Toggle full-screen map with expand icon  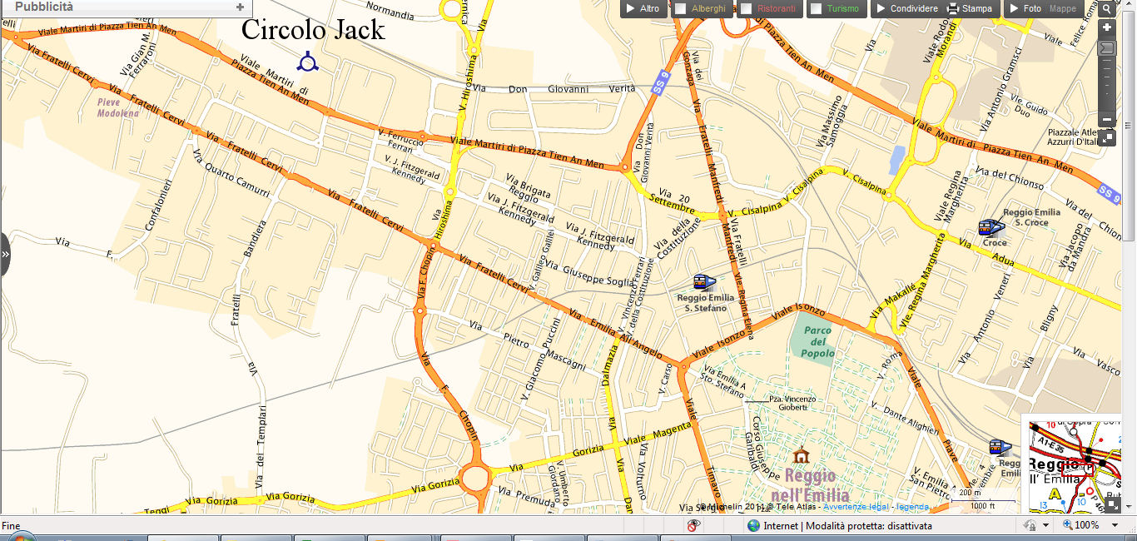click(x=1107, y=137)
